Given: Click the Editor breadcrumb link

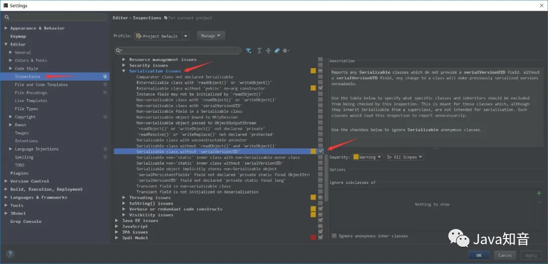Looking at the screenshot, I should 120,18.
